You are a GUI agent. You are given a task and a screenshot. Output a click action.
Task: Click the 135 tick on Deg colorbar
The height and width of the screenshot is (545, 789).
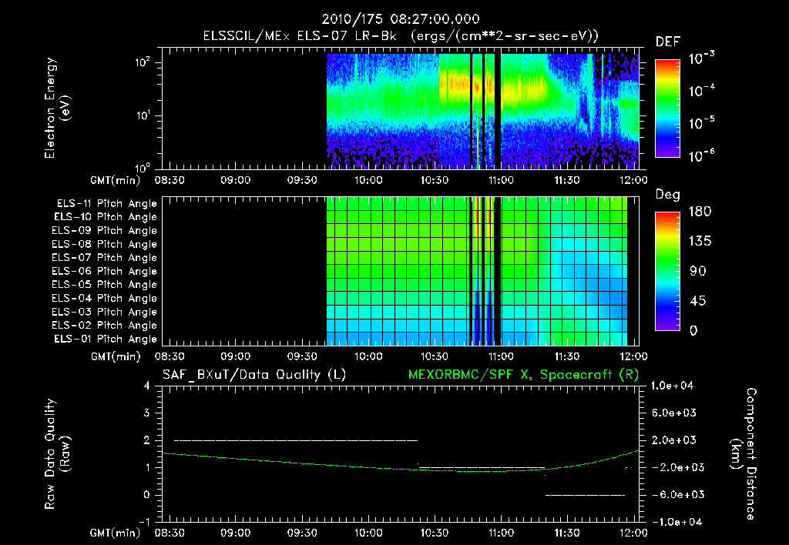[x=700, y=242]
